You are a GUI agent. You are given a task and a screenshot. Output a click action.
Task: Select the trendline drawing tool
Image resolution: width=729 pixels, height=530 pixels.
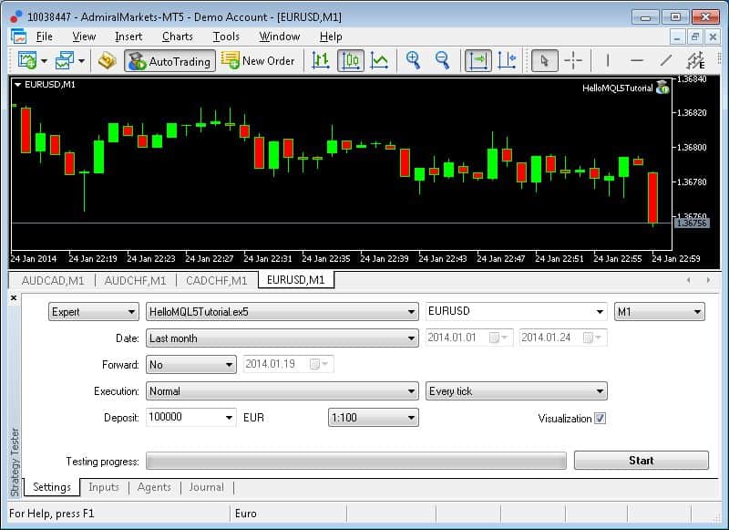click(x=666, y=60)
